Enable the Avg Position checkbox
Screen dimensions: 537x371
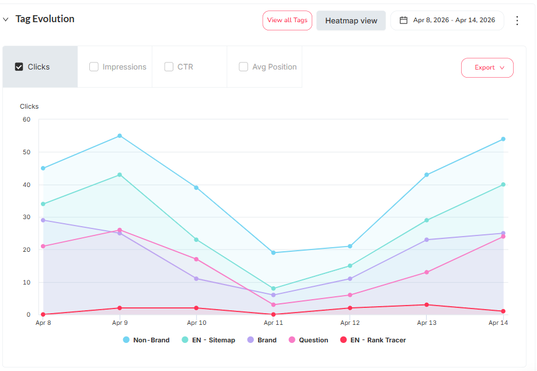click(x=243, y=67)
